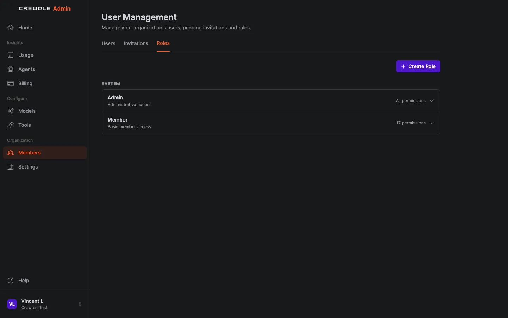Click 'Administrative access' description
This screenshot has height=318, width=508.
tap(129, 105)
